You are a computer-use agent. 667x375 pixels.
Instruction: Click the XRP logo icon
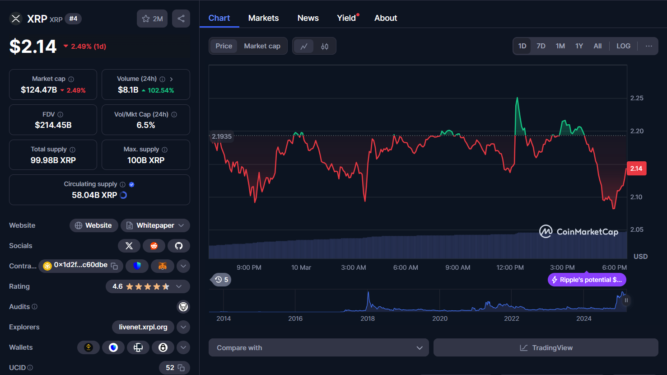(16, 19)
